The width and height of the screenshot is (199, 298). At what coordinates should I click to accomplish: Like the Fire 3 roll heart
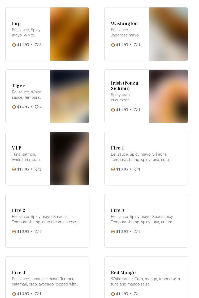(136, 231)
